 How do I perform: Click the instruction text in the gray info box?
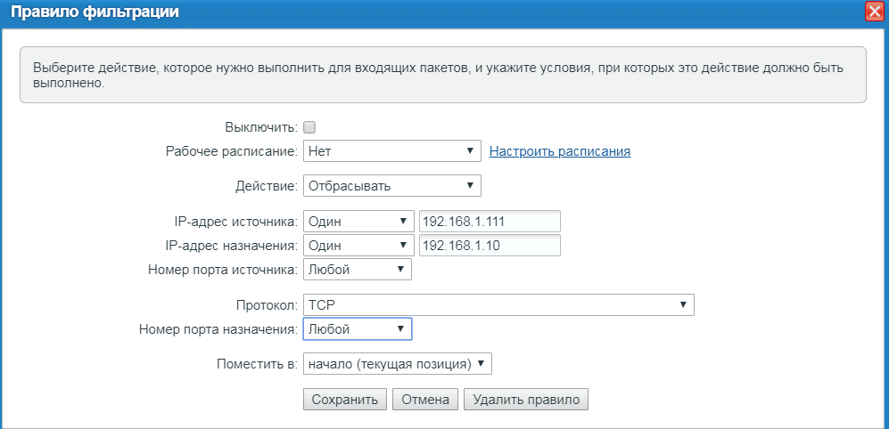click(x=437, y=75)
